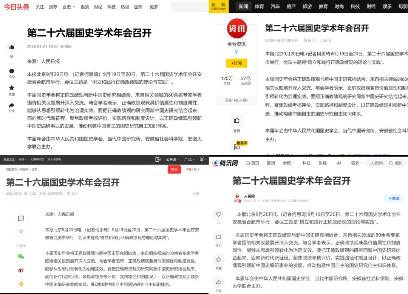Viewport: 408px width, 294px height.
Task: Subscribe with the yellow +订阅 button
Action: (x=236, y=63)
